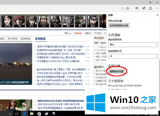Open the photo of woman flexing arm
This screenshot has width=160, height=116.
[x=16, y=105]
